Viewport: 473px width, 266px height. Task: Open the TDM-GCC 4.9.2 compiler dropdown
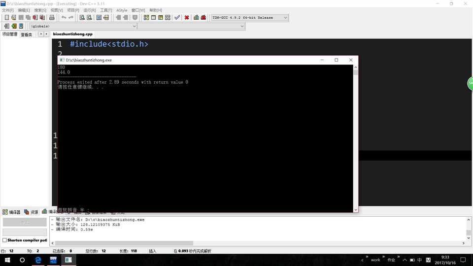coord(250,18)
